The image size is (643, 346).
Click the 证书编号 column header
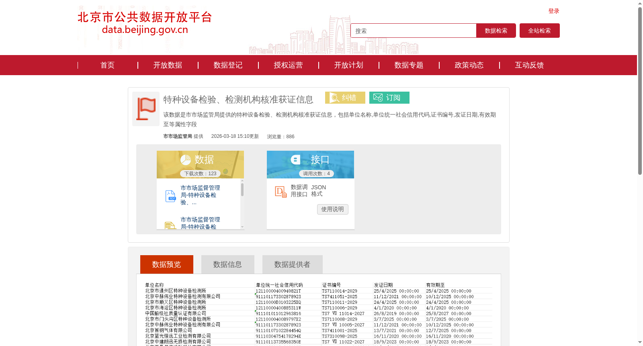coord(332,285)
